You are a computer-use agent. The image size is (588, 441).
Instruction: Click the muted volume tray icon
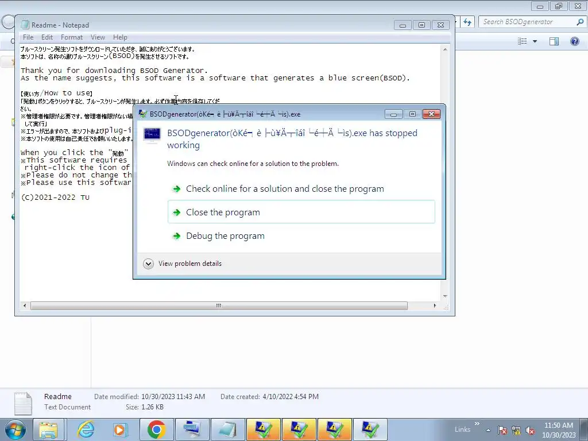click(530, 430)
